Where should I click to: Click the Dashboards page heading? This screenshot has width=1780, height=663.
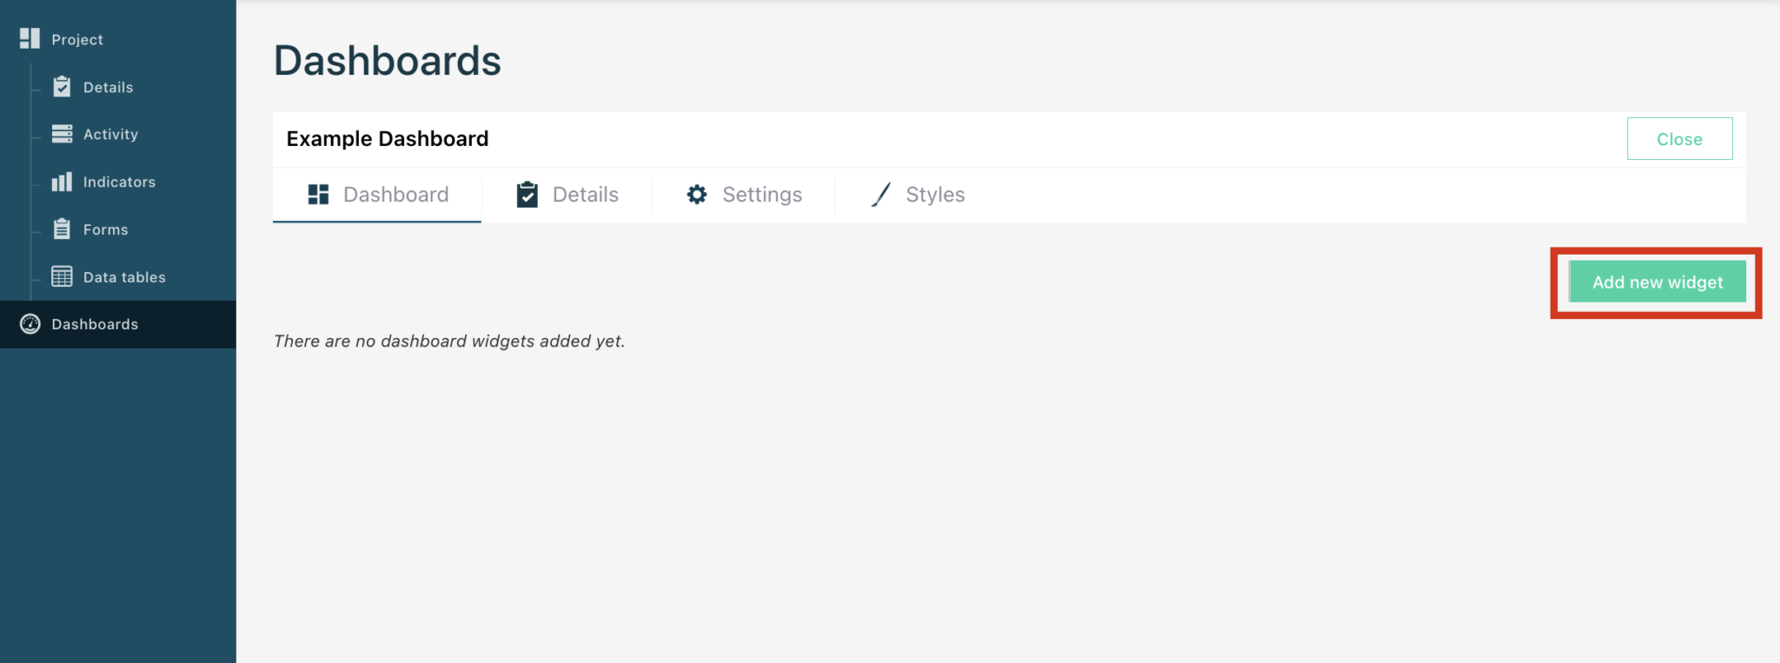tap(388, 61)
